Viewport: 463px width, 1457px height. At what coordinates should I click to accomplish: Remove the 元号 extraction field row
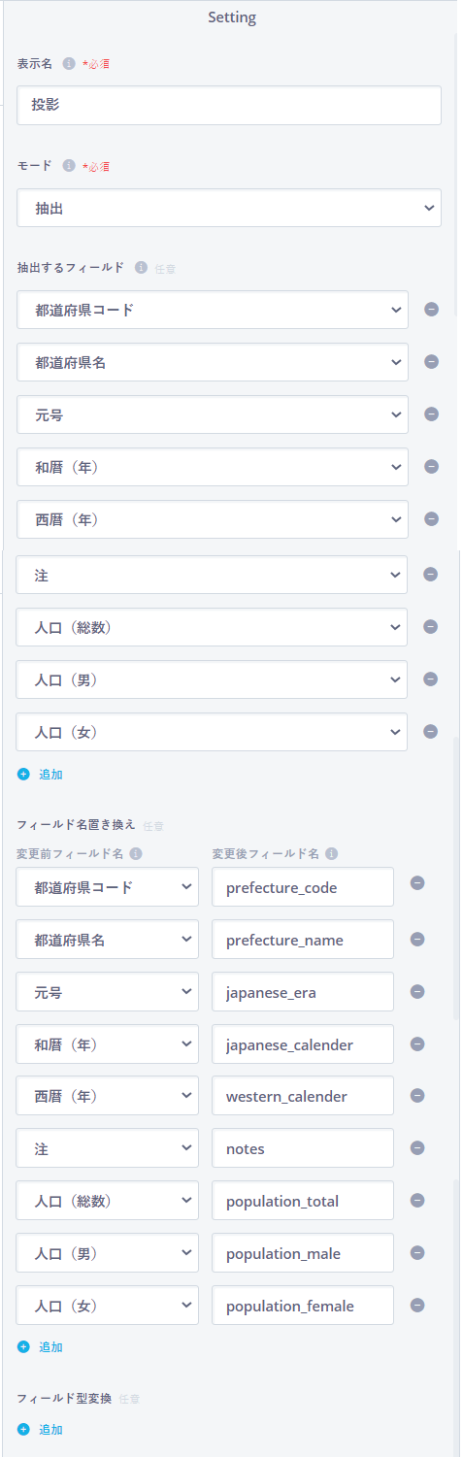tap(432, 414)
